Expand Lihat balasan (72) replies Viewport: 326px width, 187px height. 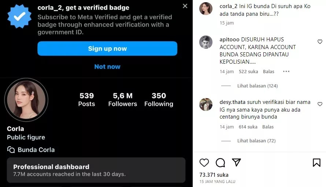(x=256, y=141)
